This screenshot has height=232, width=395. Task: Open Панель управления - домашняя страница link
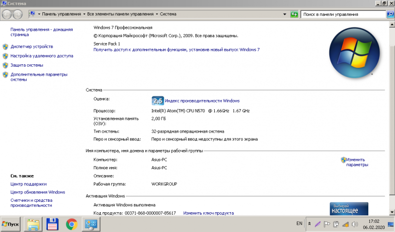coord(41,32)
